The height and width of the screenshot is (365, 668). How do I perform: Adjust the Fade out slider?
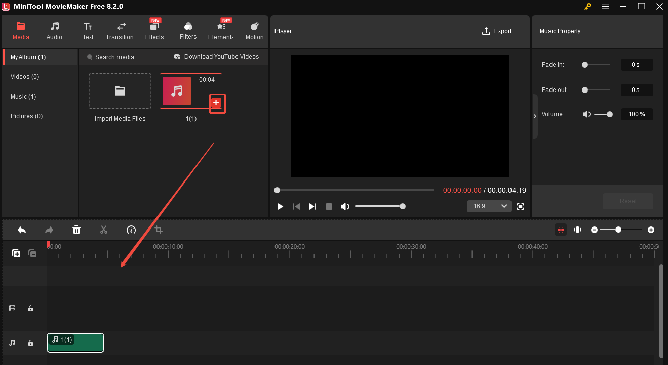(596, 90)
